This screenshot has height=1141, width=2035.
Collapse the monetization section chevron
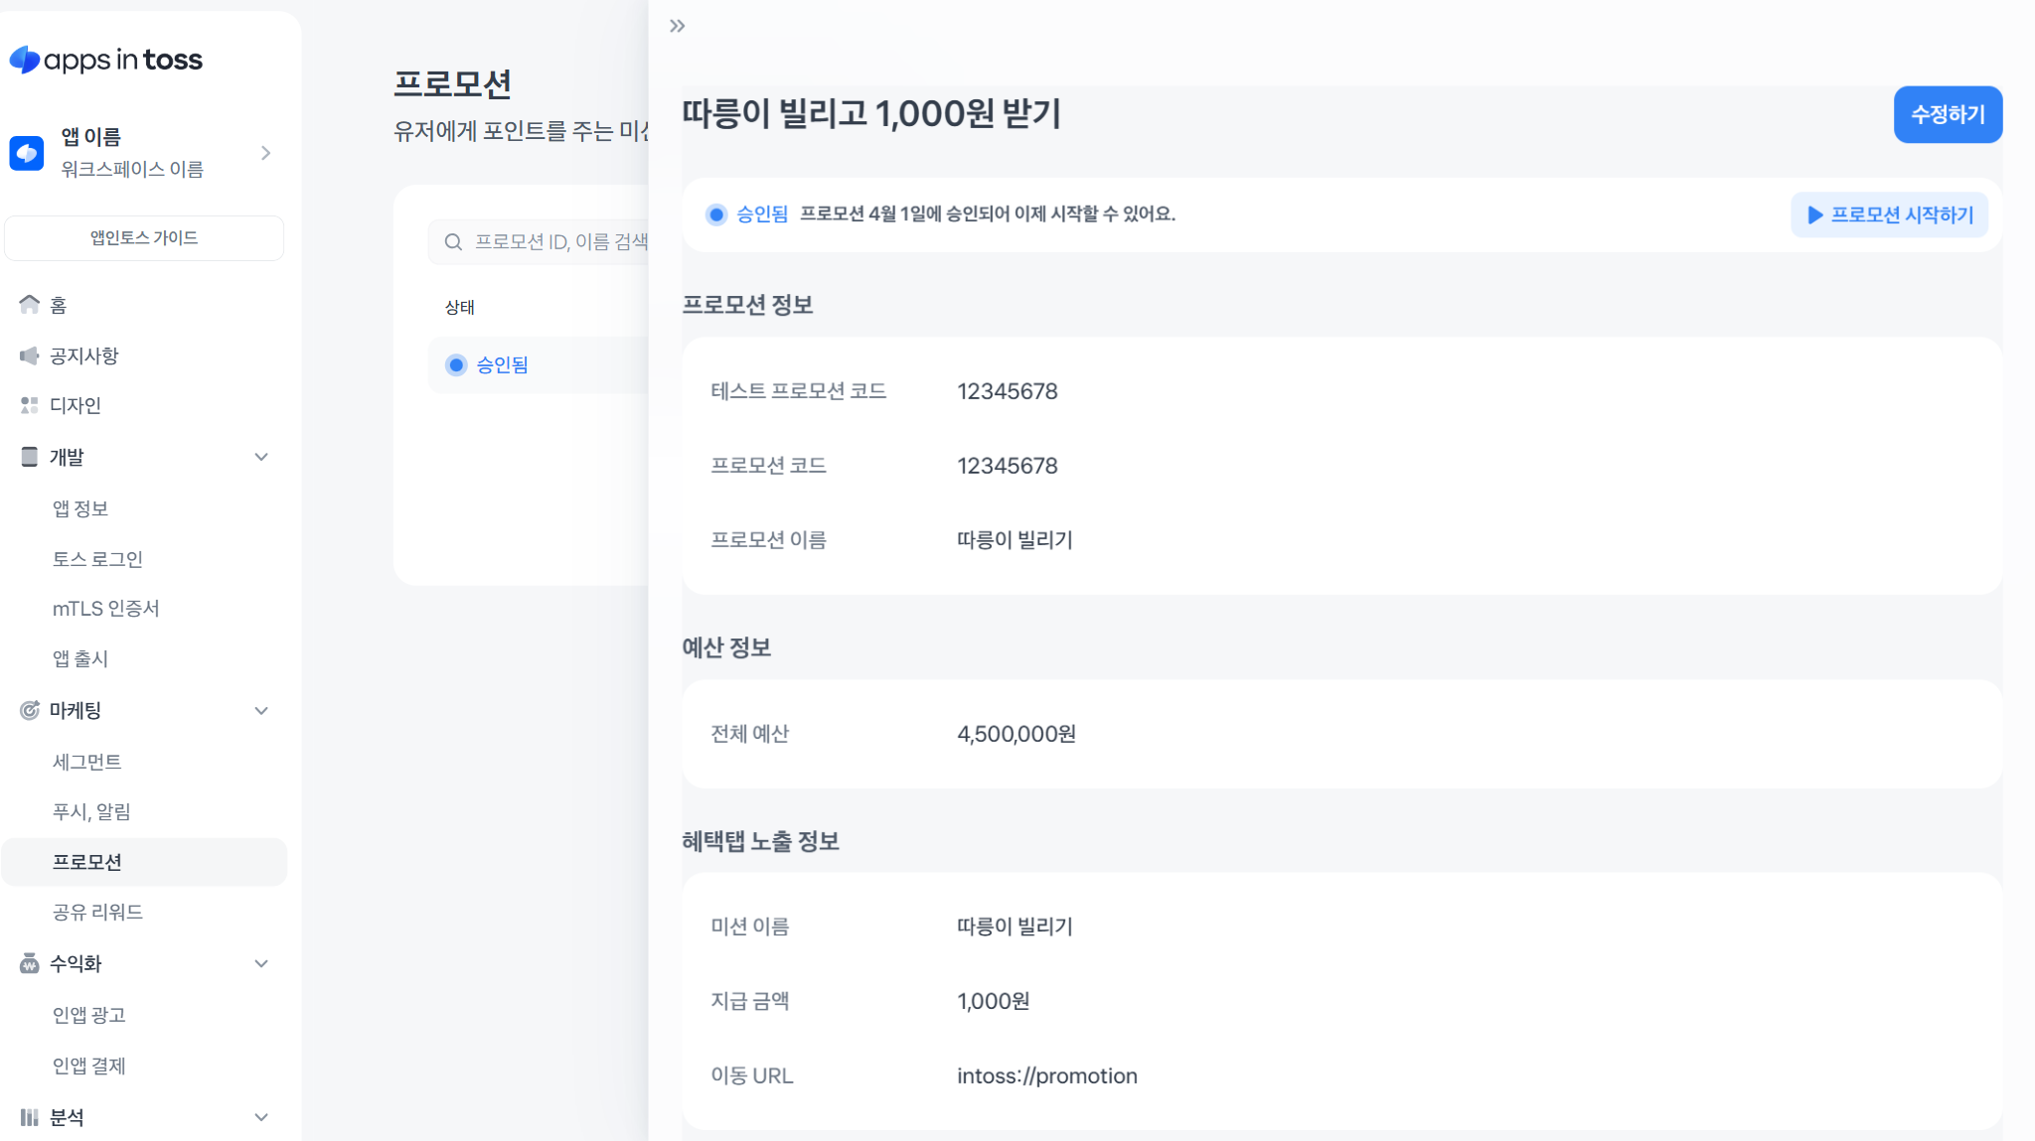[x=261, y=963]
